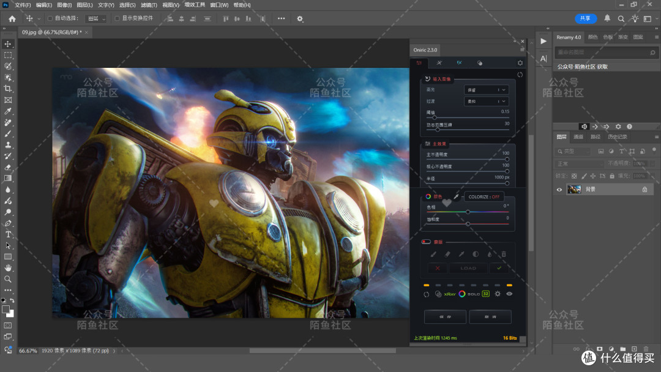Click the LOAD button in Oniric

tap(468, 268)
